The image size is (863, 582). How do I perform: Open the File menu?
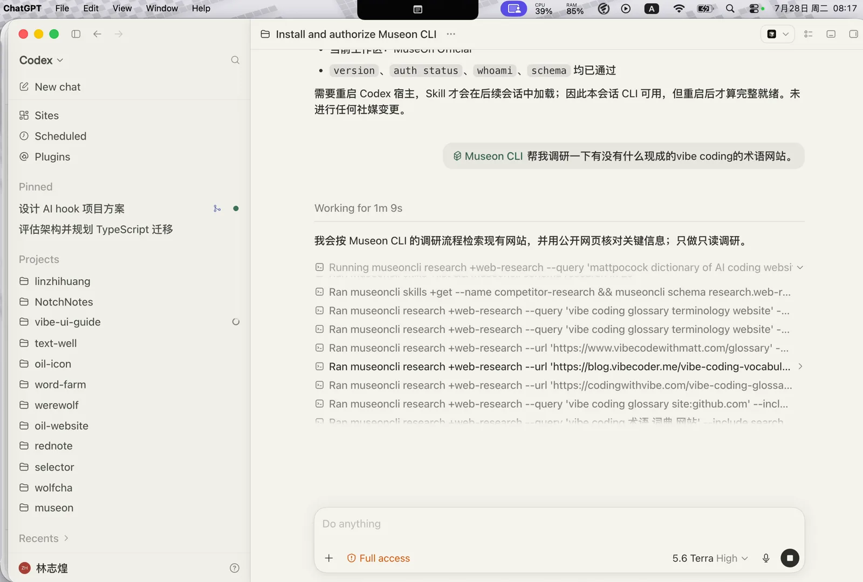click(62, 8)
